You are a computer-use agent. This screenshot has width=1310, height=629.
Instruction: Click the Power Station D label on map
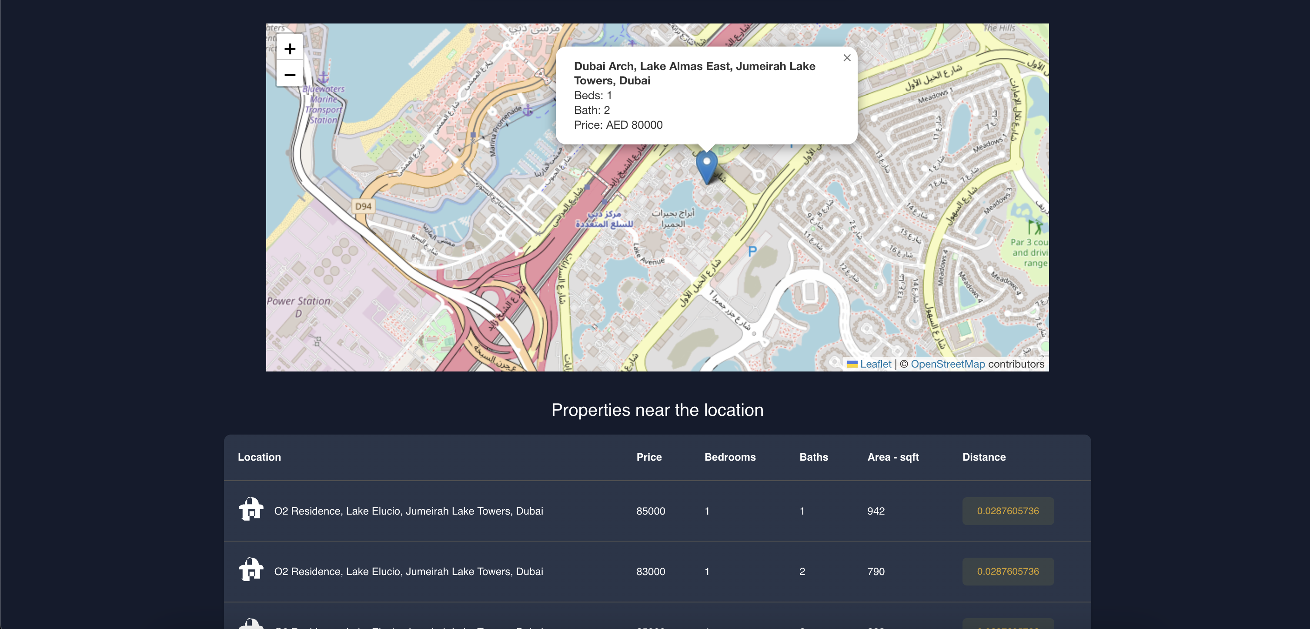(298, 307)
